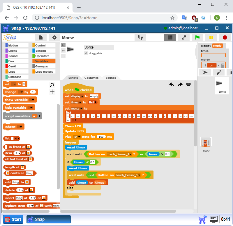Click the green flag run button
The width and height of the screenshot is (233, 226).
pos(197,37)
